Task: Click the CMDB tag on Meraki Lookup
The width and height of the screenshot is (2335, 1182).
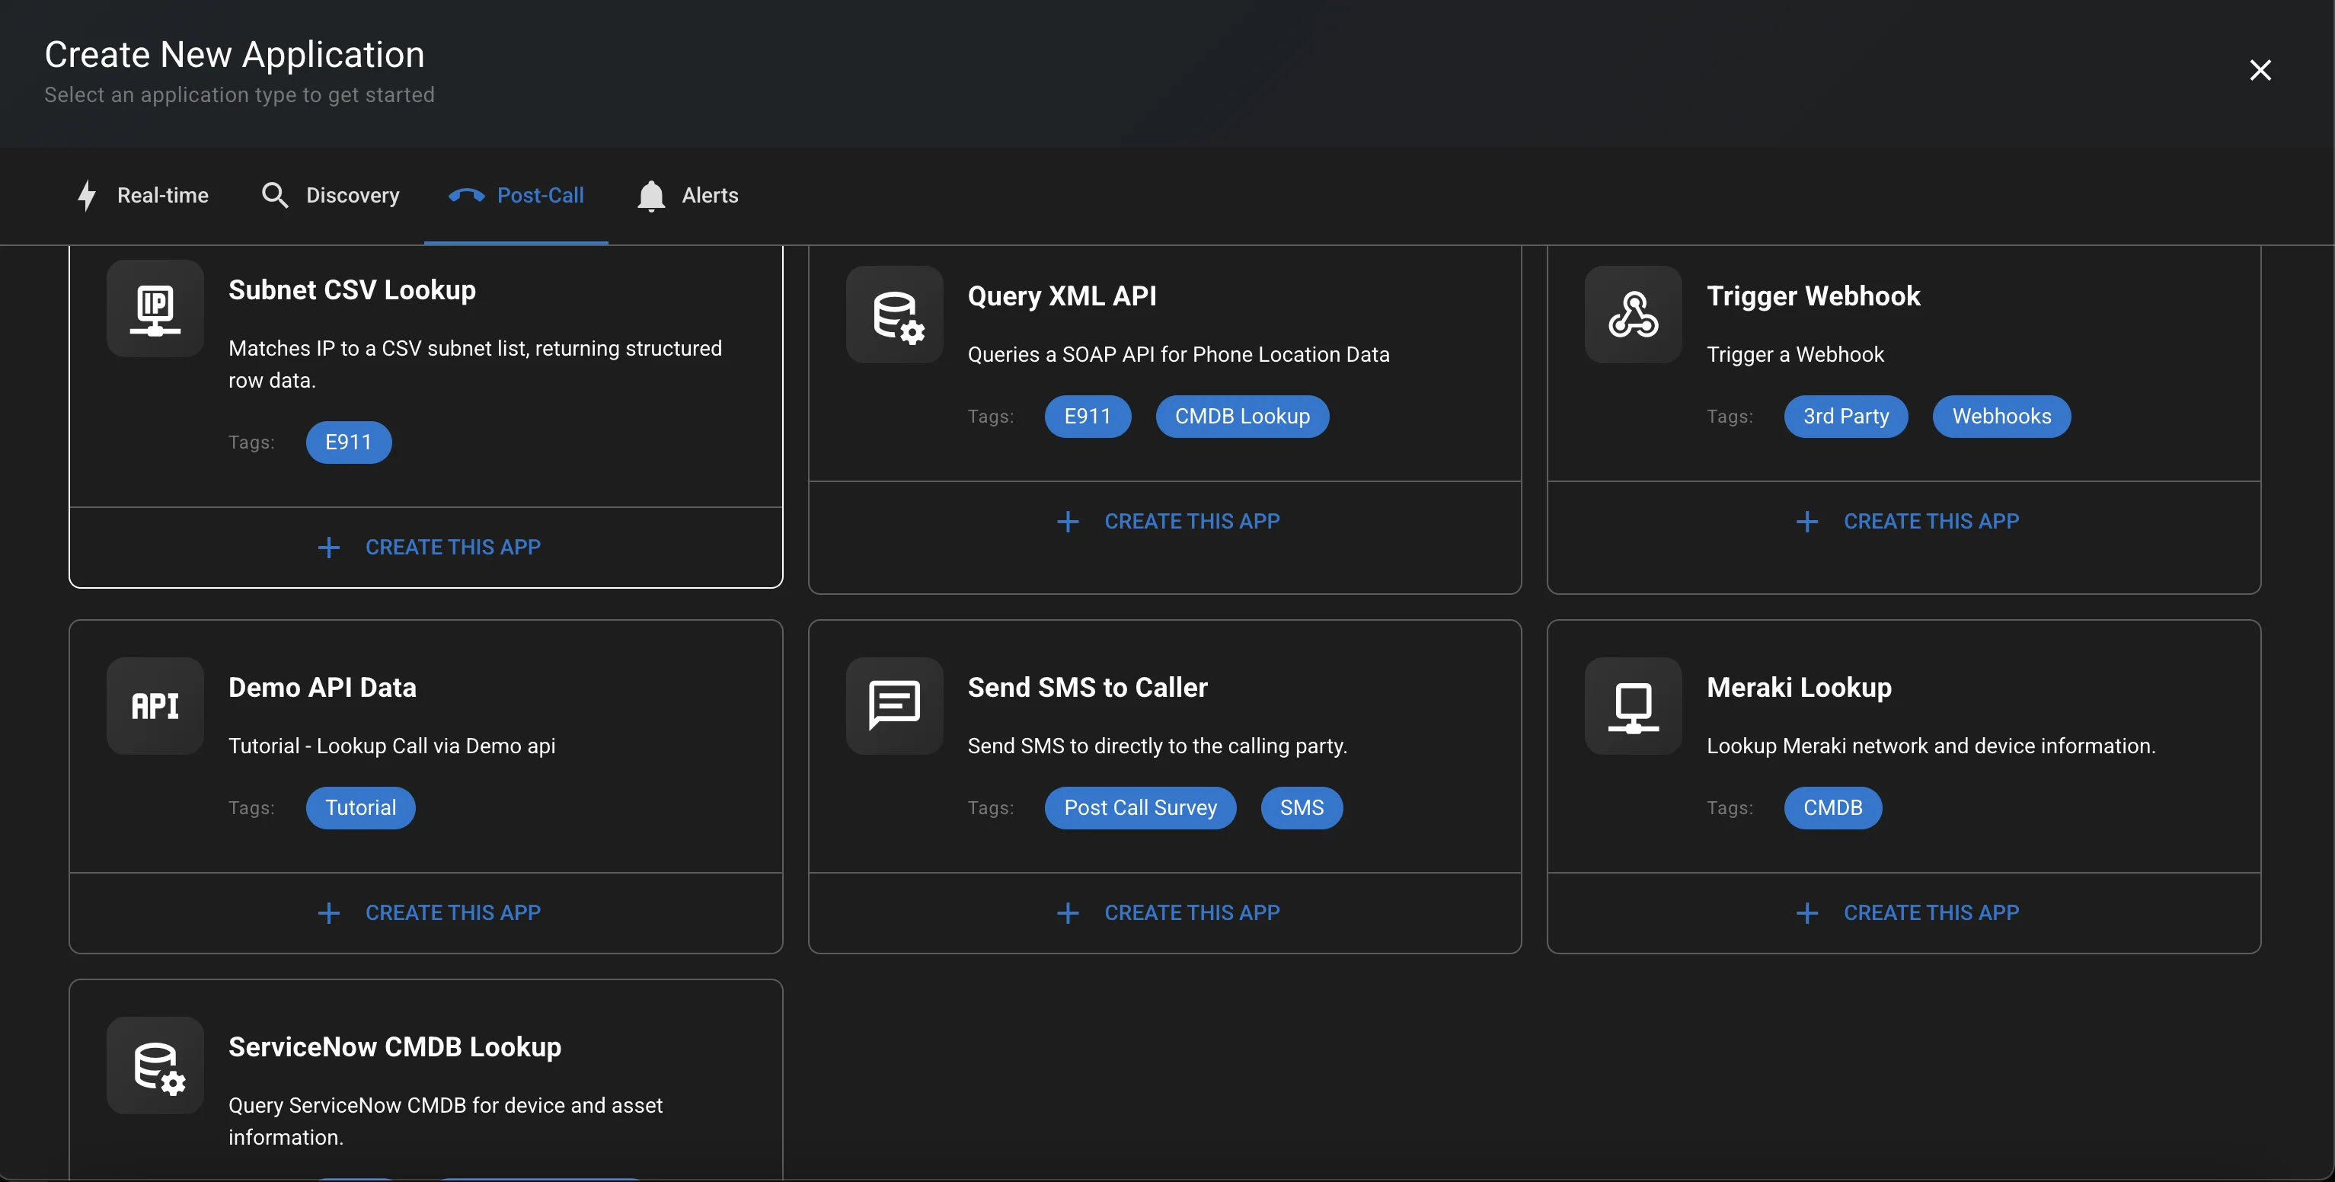Action: (1833, 809)
